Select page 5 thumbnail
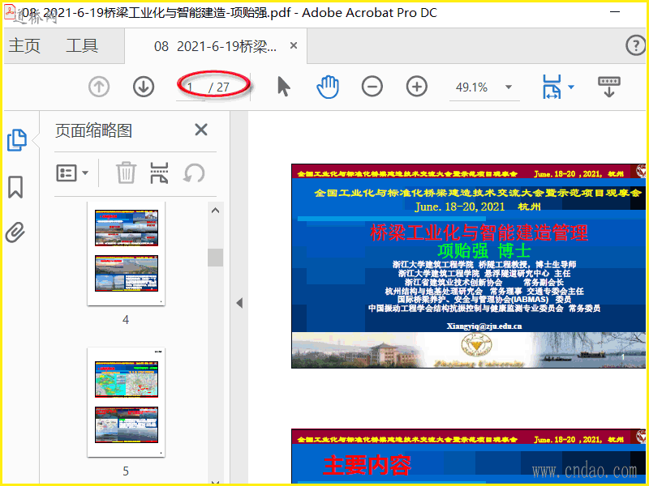 tap(127, 403)
